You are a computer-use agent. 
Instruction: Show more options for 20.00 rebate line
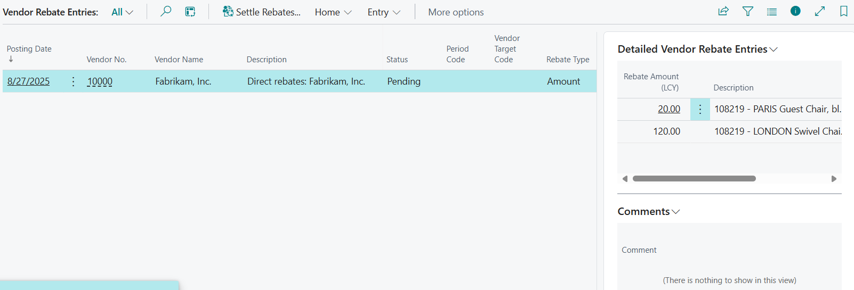point(700,110)
